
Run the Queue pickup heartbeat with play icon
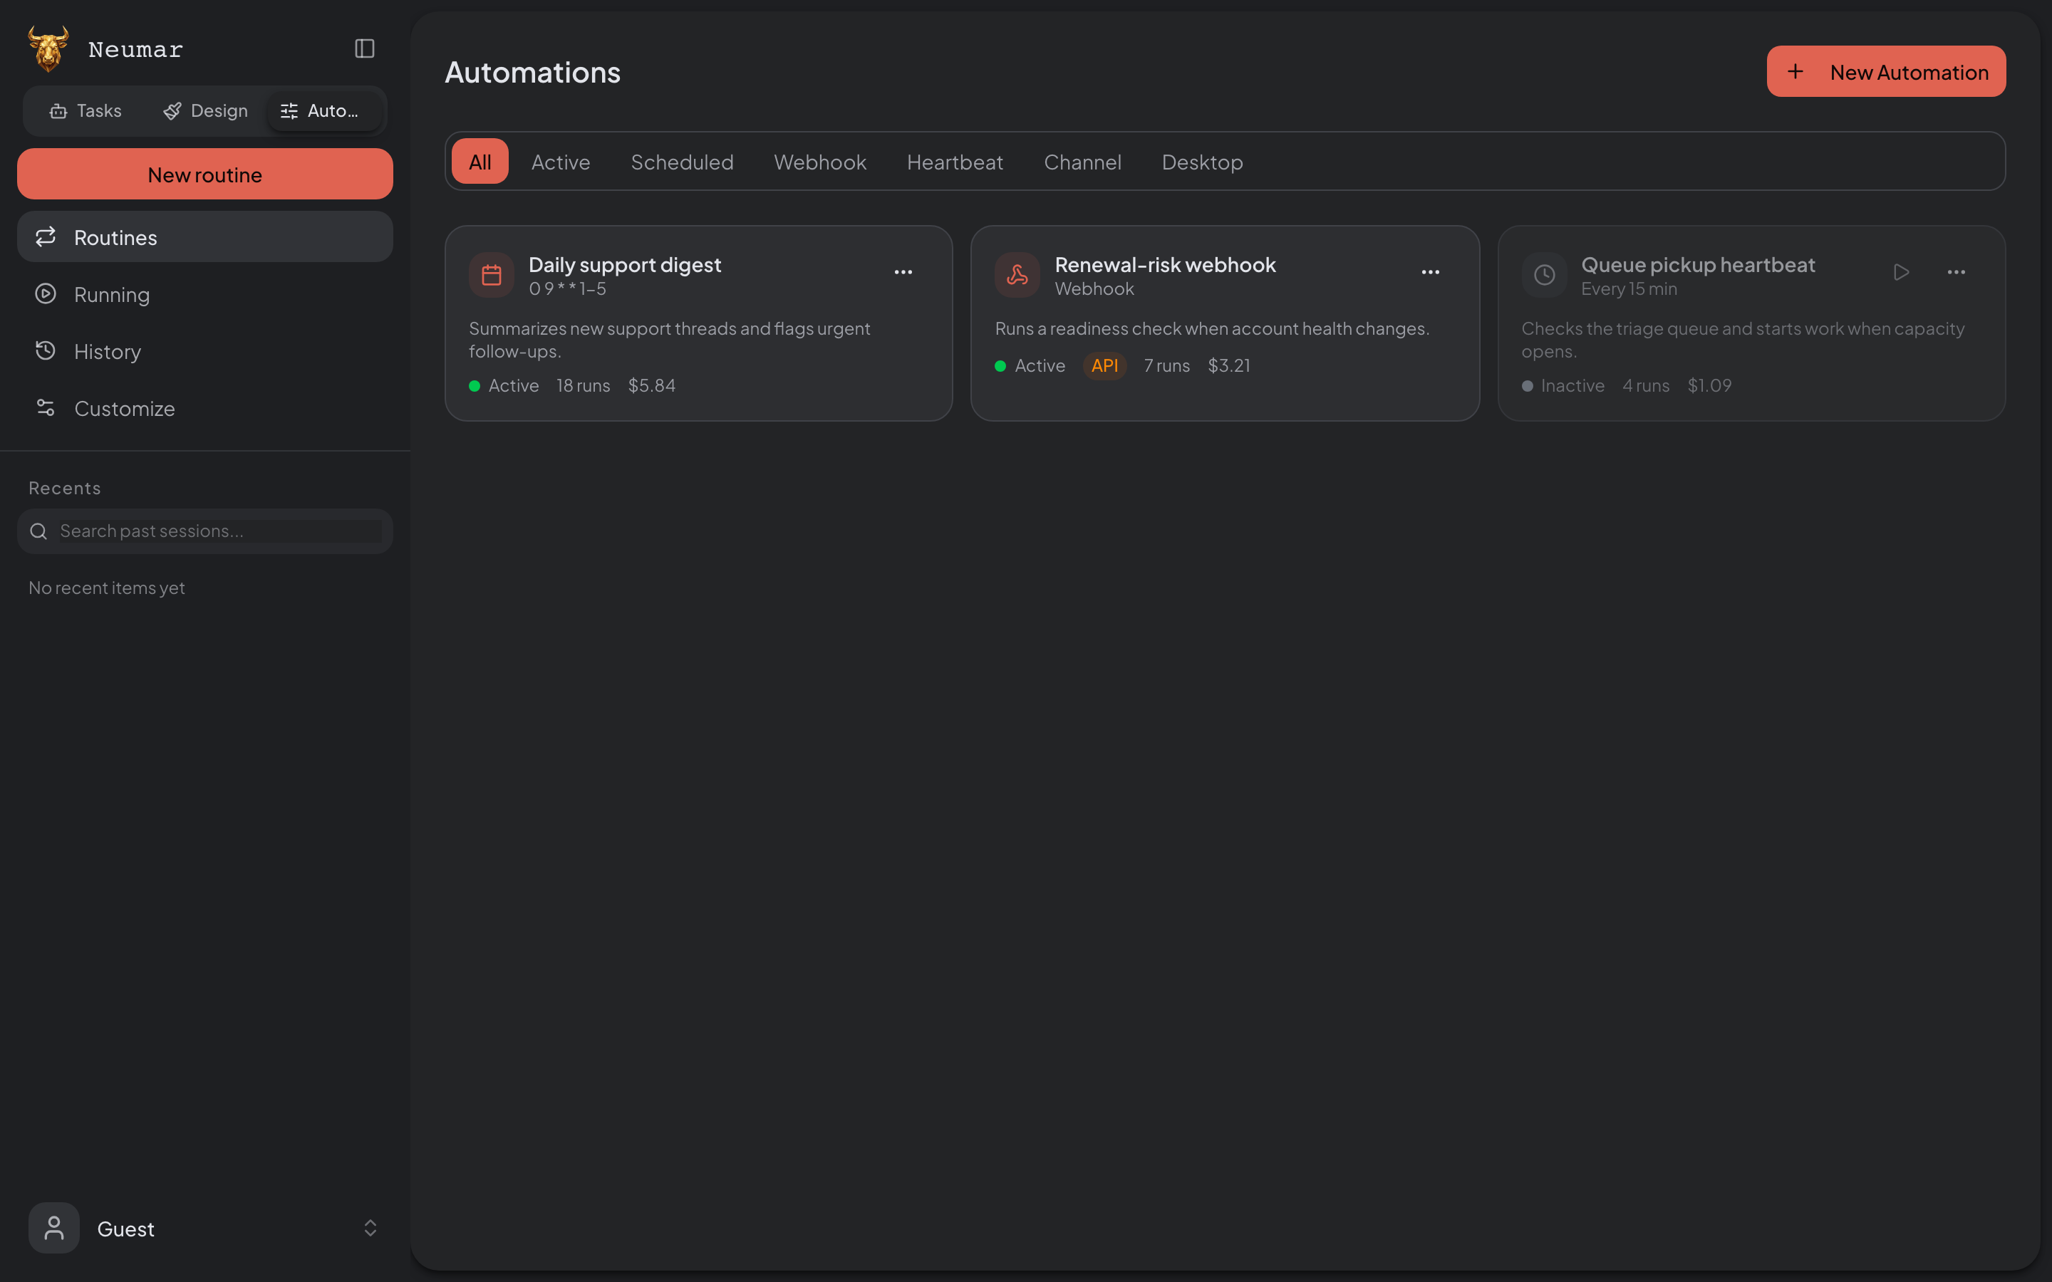tap(1901, 272)
